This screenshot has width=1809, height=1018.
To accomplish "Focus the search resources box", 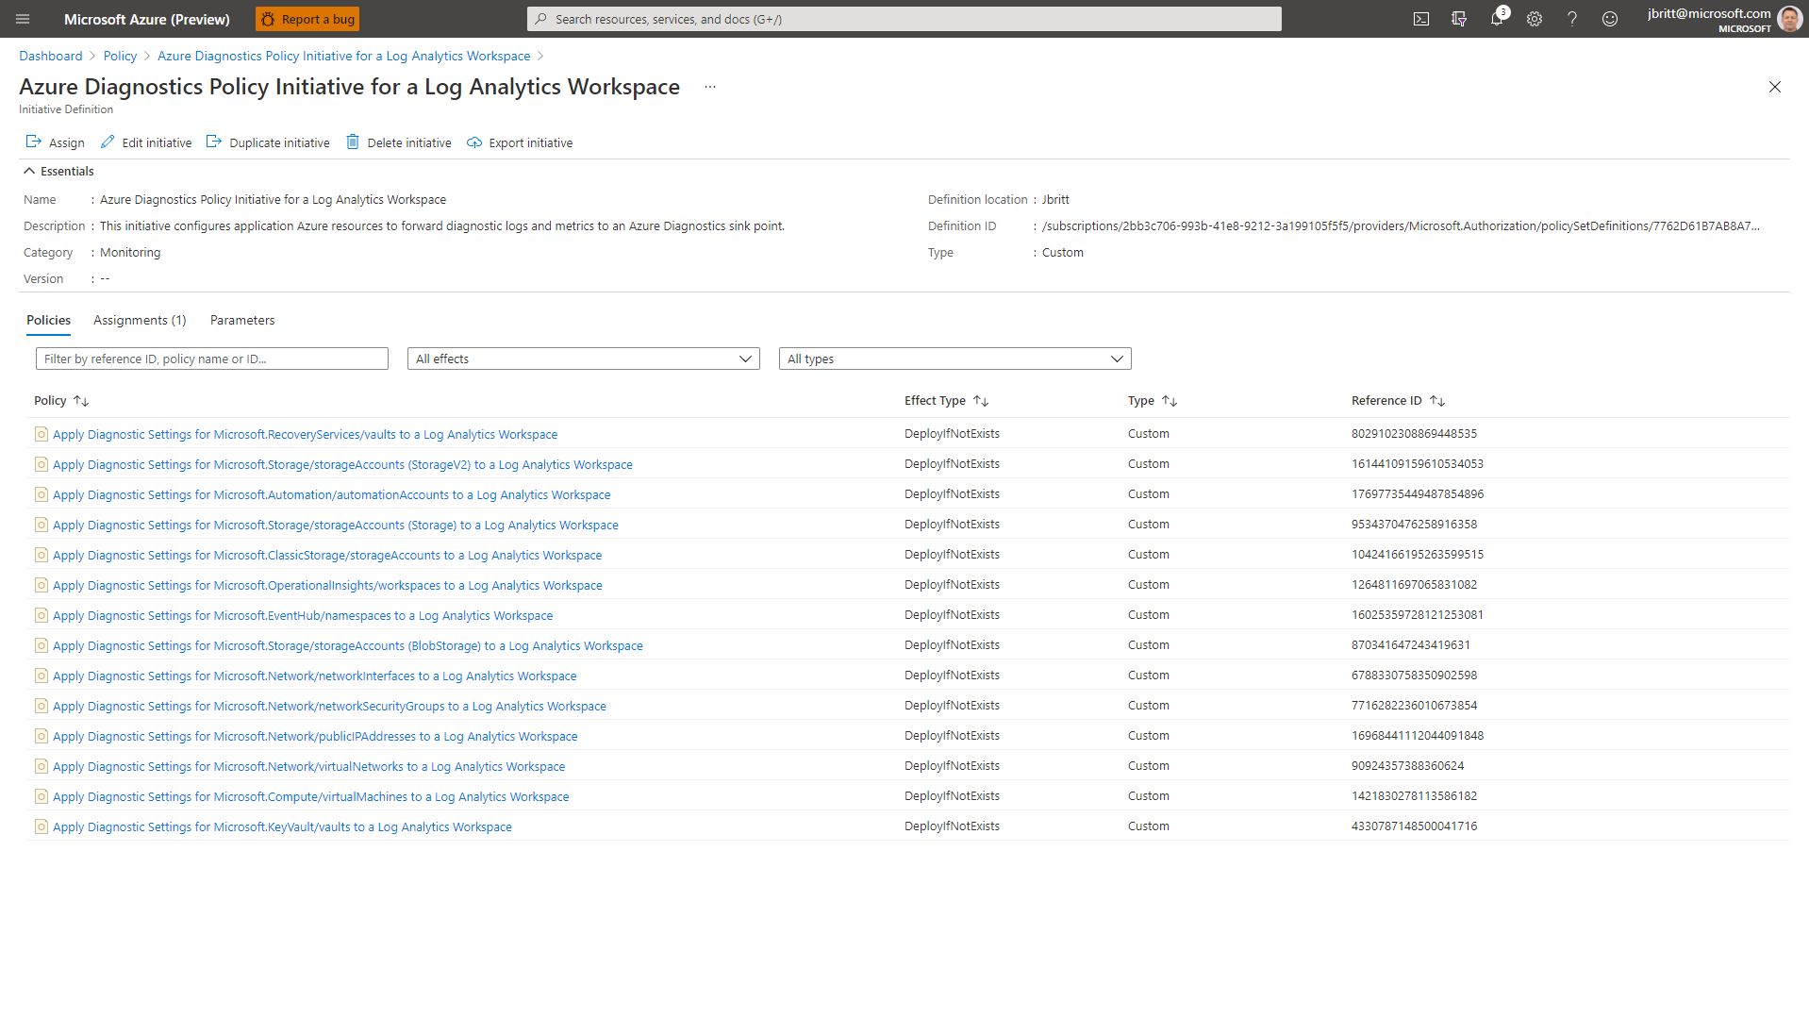I will click(x=904, y=19).
